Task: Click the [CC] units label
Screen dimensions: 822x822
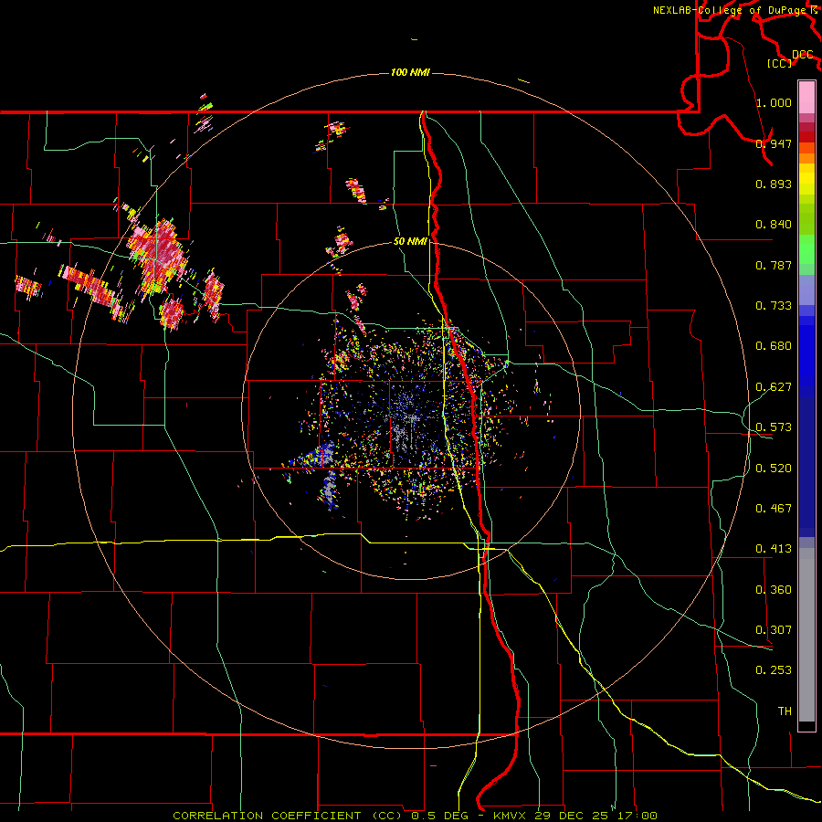Action: [x=780, y=63]
